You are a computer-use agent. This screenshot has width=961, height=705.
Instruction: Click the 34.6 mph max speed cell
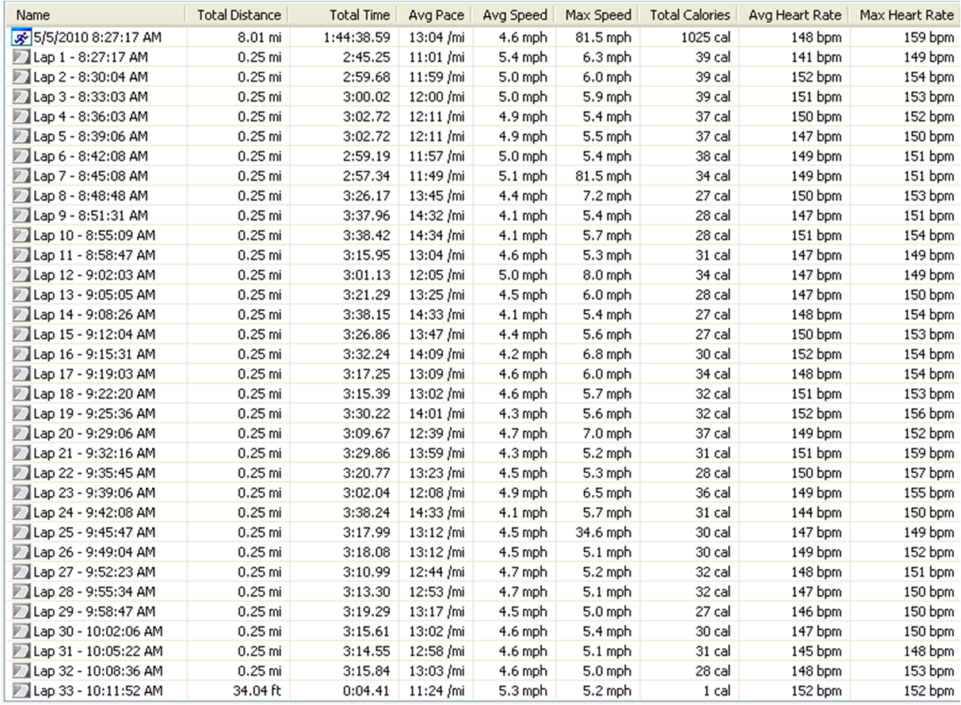[x=604, y=532]
